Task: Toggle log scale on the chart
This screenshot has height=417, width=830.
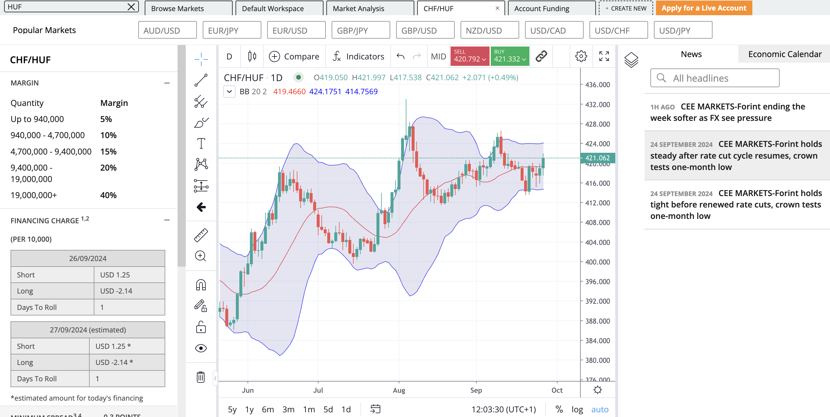Action: pyautogui.click(x=577, y=409)
